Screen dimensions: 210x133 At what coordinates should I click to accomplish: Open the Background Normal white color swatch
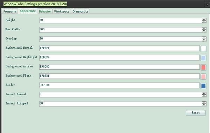click(203, 49)
